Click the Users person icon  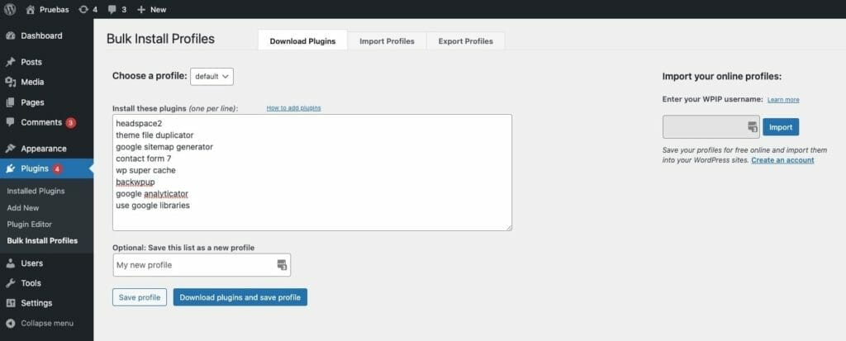(x=10, y=263)
